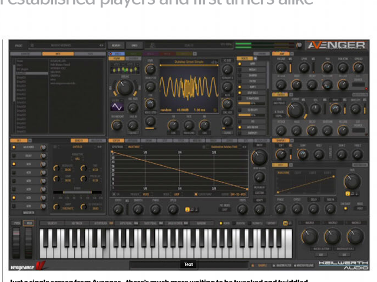377x282 pixels.
Task: Toggle the SHAPER route entry
Action: point(240,76)
